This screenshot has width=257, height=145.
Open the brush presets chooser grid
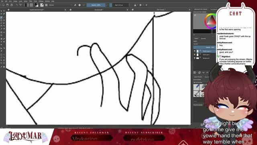tap(47, 5)
